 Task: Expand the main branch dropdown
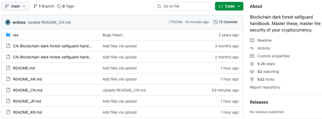[x=16, y=6]
